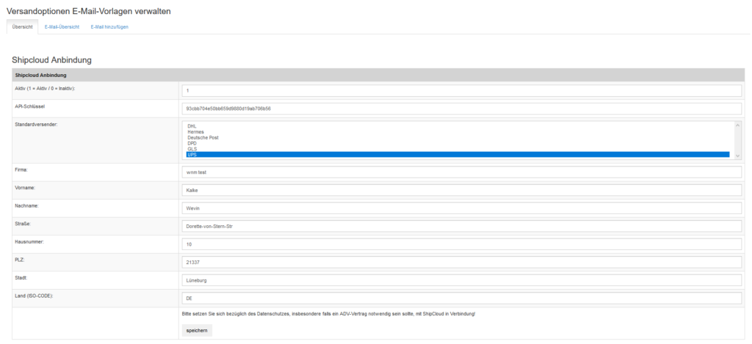This screenshot has height=344, width=752.
Task: Click the Aktiv (1 = Aktiv) label
Action: tap(45, 88)
